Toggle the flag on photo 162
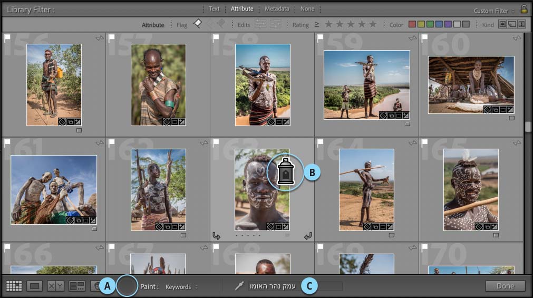Image resolution: width=533 pixels, height=298 pixels. click(x=112, y=143)
